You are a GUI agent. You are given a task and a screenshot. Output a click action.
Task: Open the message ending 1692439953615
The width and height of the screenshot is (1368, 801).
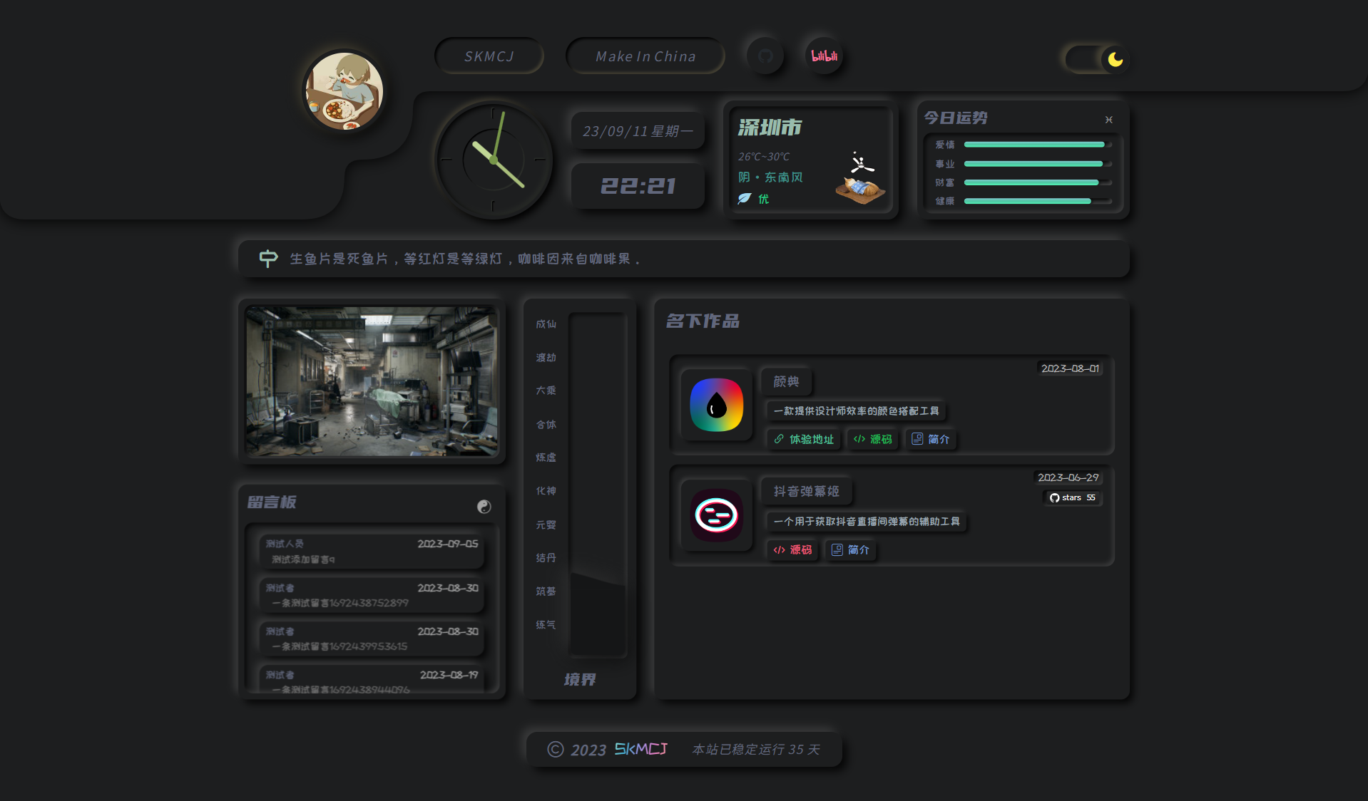372,639
